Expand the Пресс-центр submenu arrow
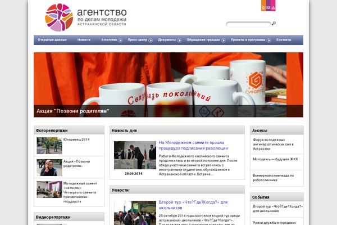This screenshot has height=225, width=337. tap(151, 40)
